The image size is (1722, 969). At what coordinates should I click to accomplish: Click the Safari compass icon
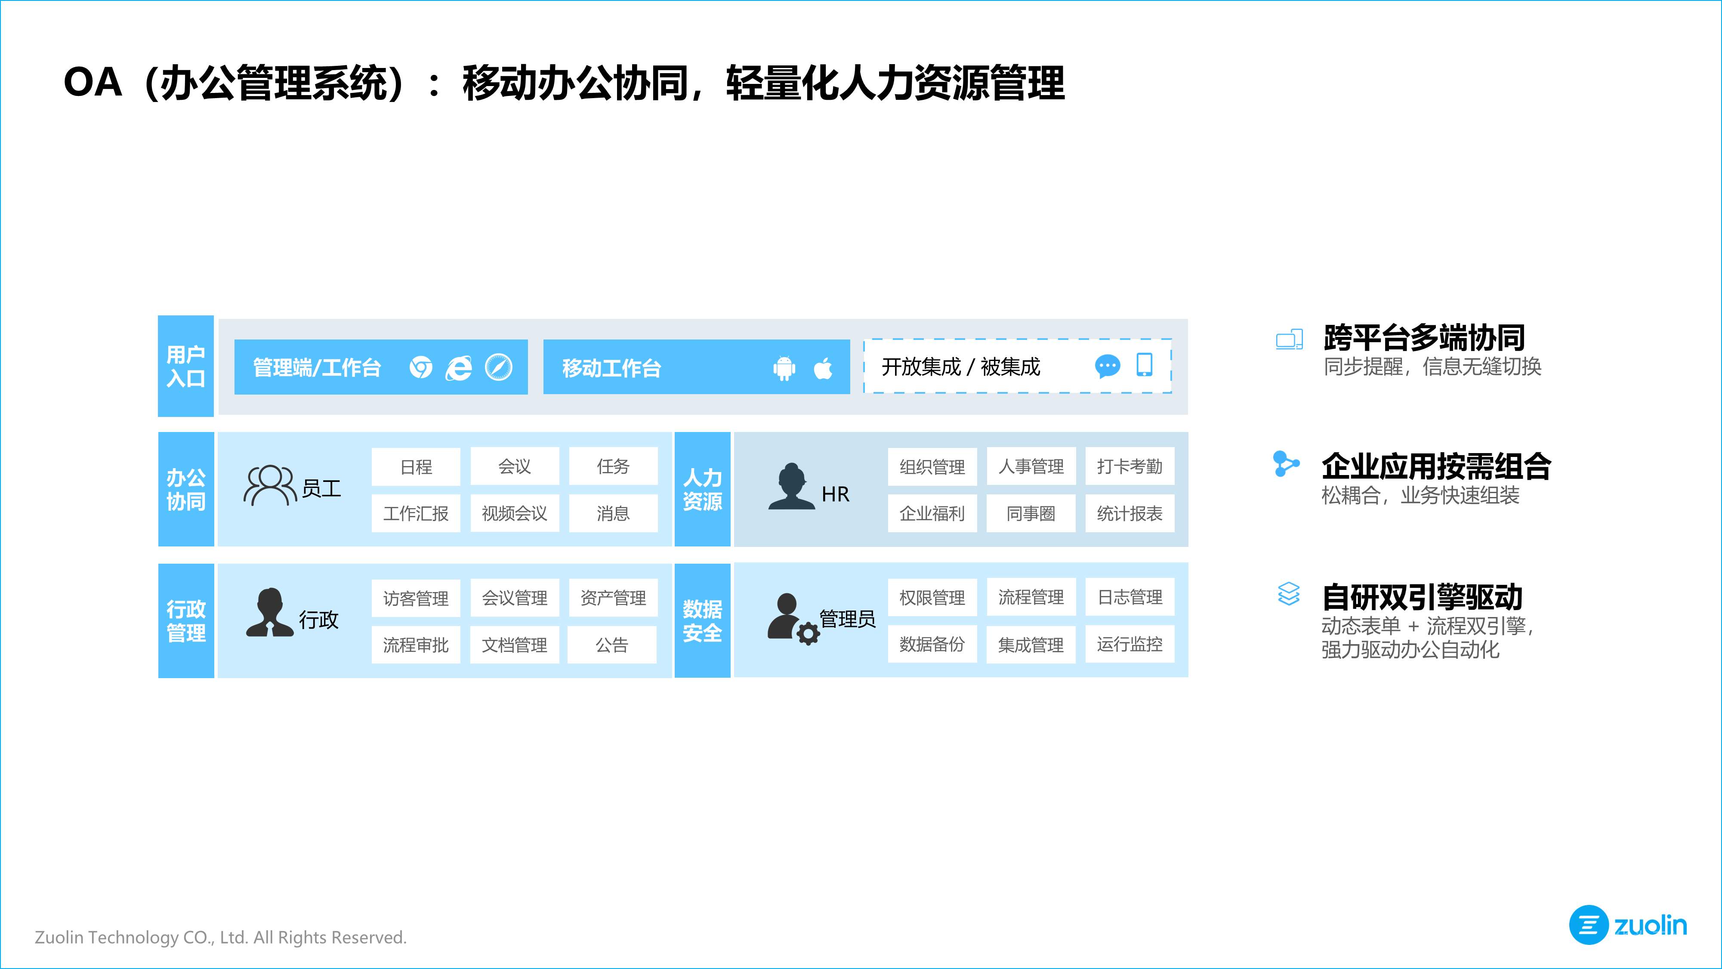click(499, 367)
